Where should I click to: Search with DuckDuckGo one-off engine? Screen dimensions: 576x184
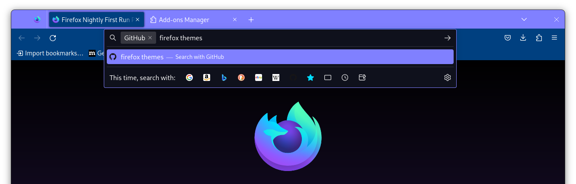tap(241, 77)
